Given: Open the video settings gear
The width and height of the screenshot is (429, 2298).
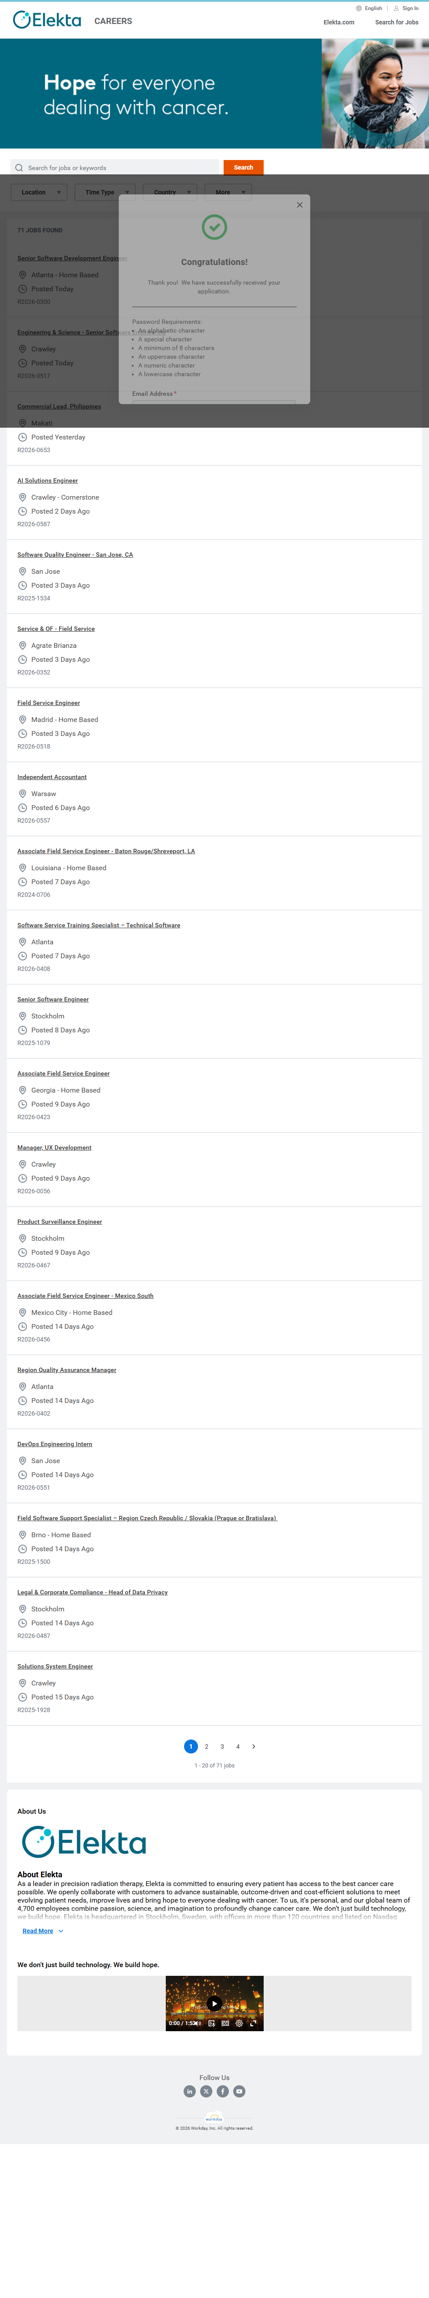Looking at the screenshot, I should click(238, 2023).
